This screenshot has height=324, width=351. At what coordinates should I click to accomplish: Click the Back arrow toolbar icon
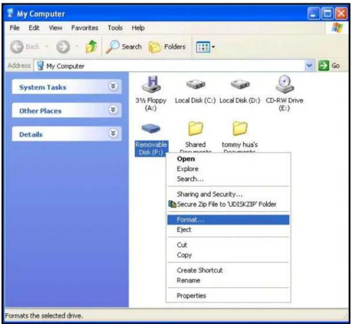pos(17,47)
